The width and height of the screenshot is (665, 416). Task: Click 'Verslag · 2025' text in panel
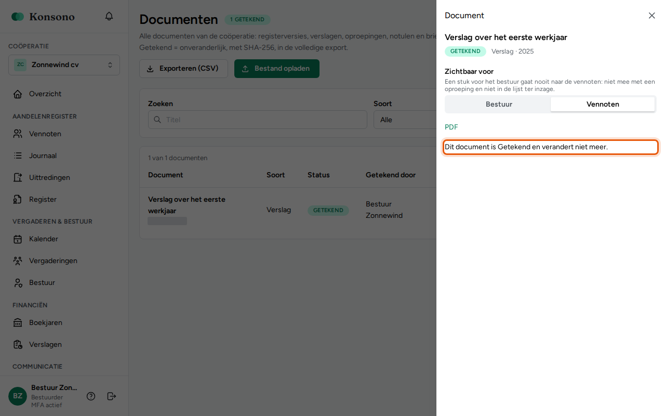(x=512, y=51)
